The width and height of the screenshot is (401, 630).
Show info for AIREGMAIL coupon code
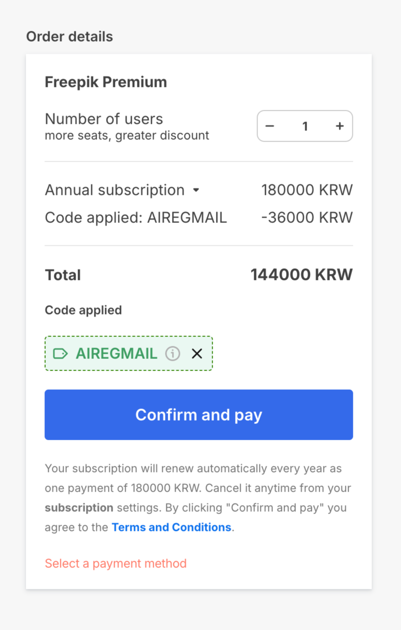pos(172,353)
